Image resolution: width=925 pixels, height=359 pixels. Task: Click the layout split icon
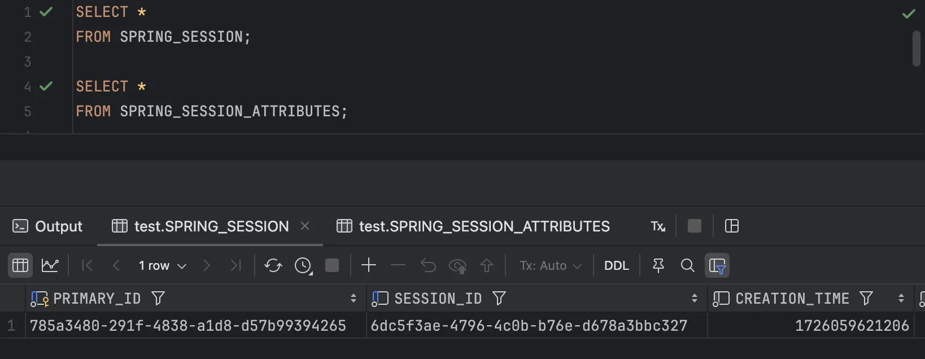pyautogui.click(x=732, y=226)
